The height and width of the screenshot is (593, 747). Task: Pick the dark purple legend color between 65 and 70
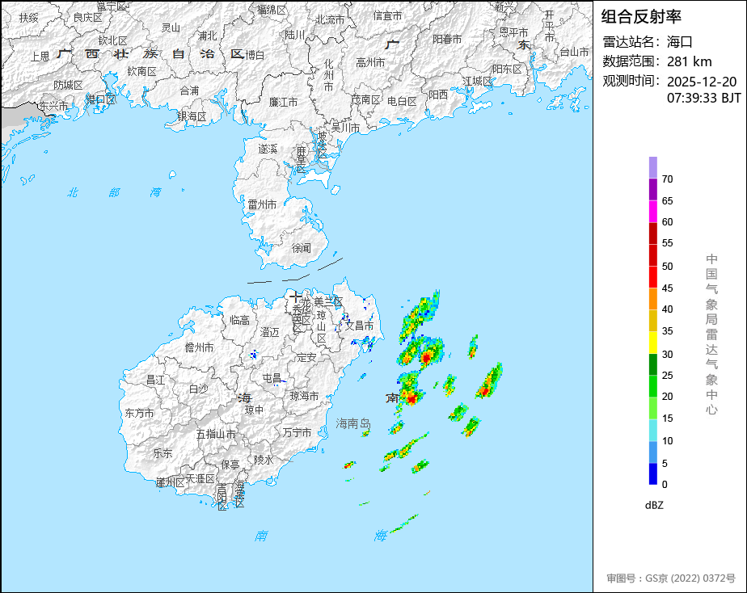[652, 189]
